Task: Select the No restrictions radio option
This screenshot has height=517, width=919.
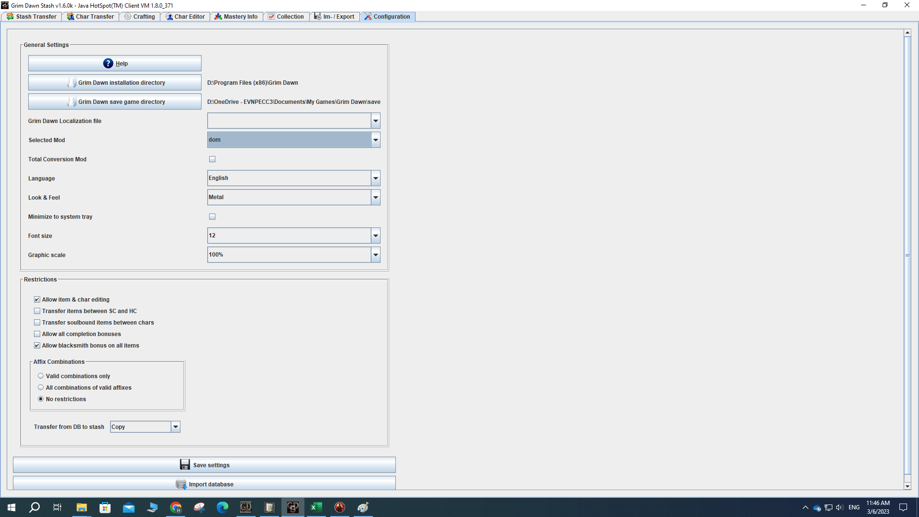Action: point(41,399)
